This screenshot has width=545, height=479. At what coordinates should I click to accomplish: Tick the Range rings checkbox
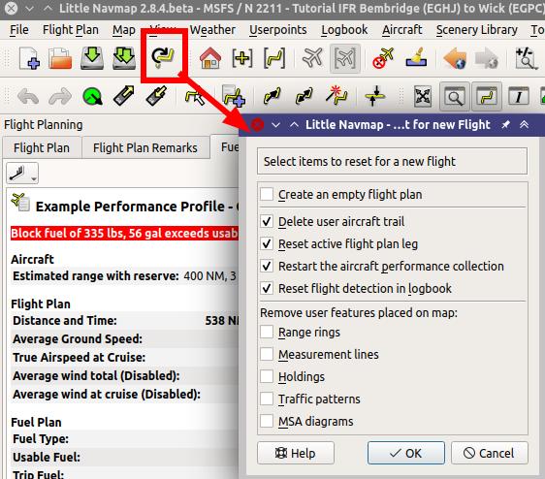267,332
